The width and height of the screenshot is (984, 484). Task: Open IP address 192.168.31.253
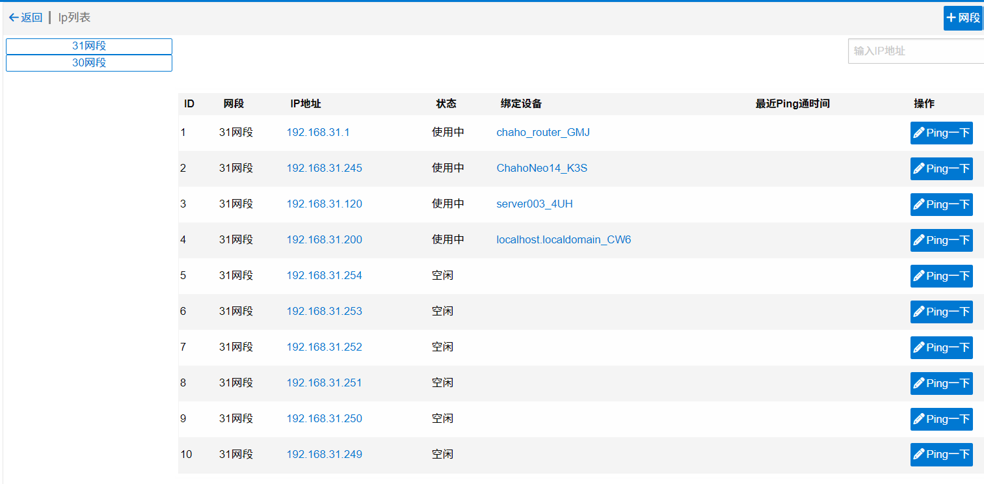click(x=325, y=311)
